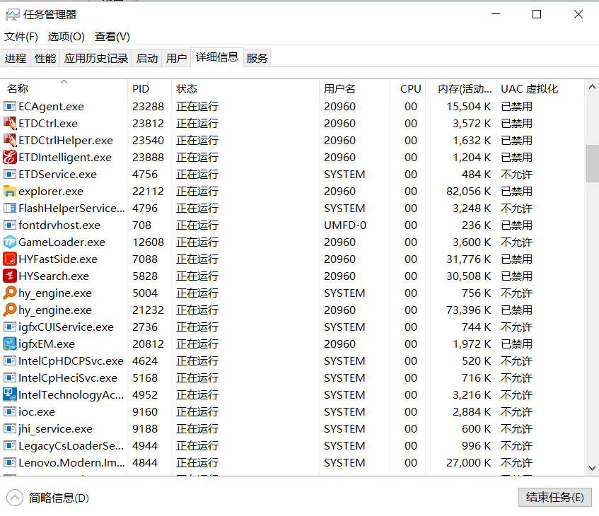Sort by CPU column header
This screenshot has height=516, width=599.
click(407, 88)
